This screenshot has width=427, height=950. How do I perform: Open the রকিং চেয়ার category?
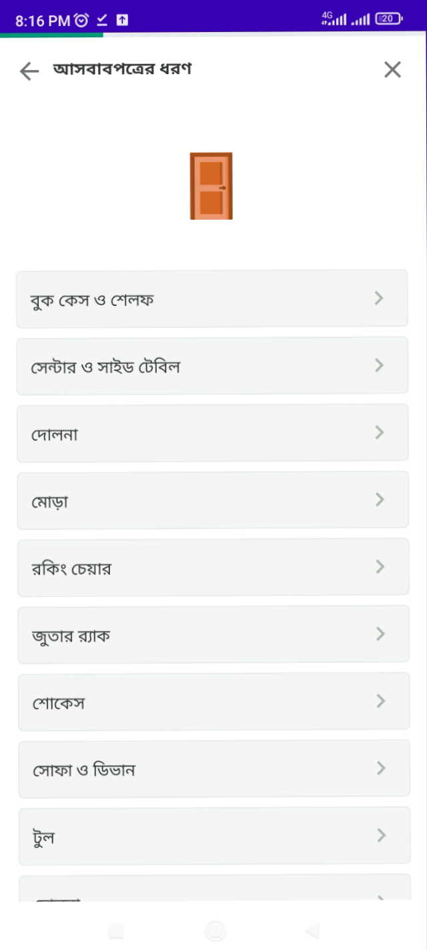(212, 567)
